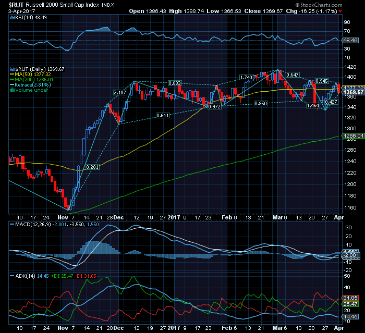Viewport: 365px width, 333px height.
Task: Click the RSI line icon next to RSI(14)
Action: click(x=13, y=18)
